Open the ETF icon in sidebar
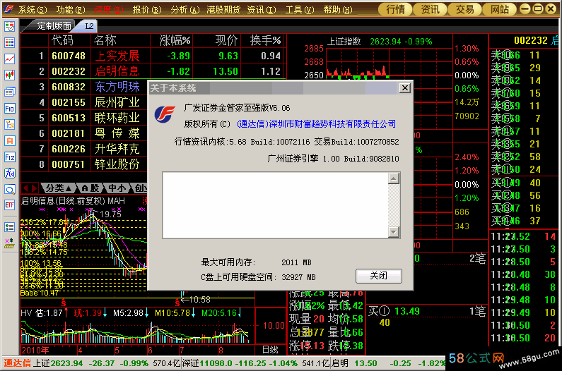This screenshot has width=562, height=371. pyautogui.click(x=9, y=205)
